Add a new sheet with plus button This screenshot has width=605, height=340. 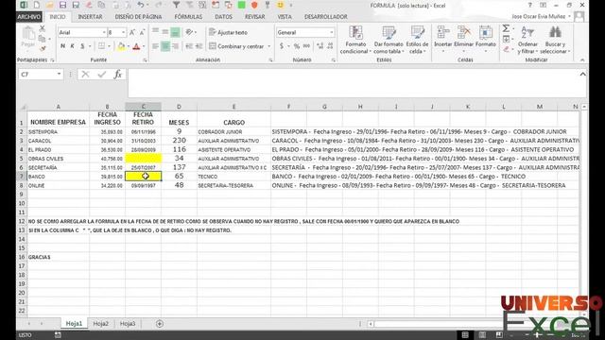pos(160,324)
